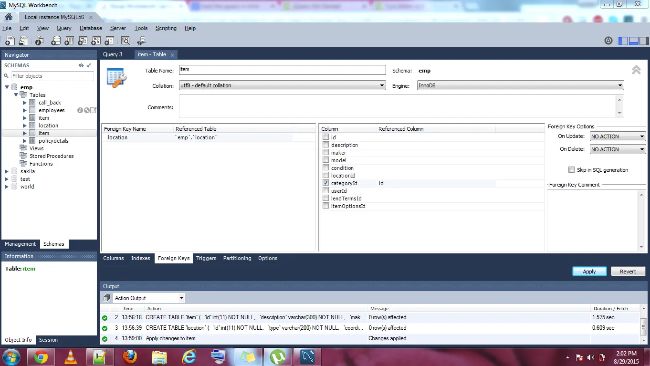Switch to the Columns tab
Screen dimensions: 650x366
click(114, 258)
